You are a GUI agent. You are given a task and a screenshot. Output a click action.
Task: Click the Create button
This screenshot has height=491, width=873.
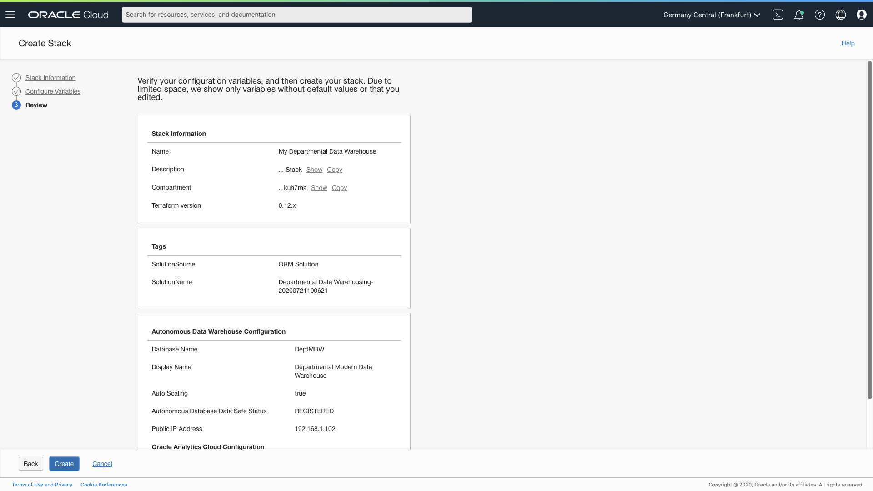64,464
